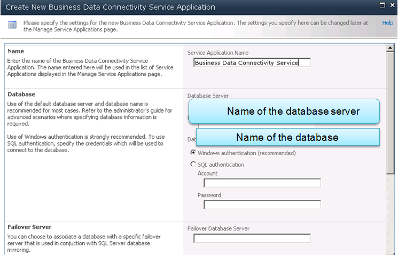This screenshot has width=398, height=255.
Task: Click the Name section heading
Action: (16, 52)
